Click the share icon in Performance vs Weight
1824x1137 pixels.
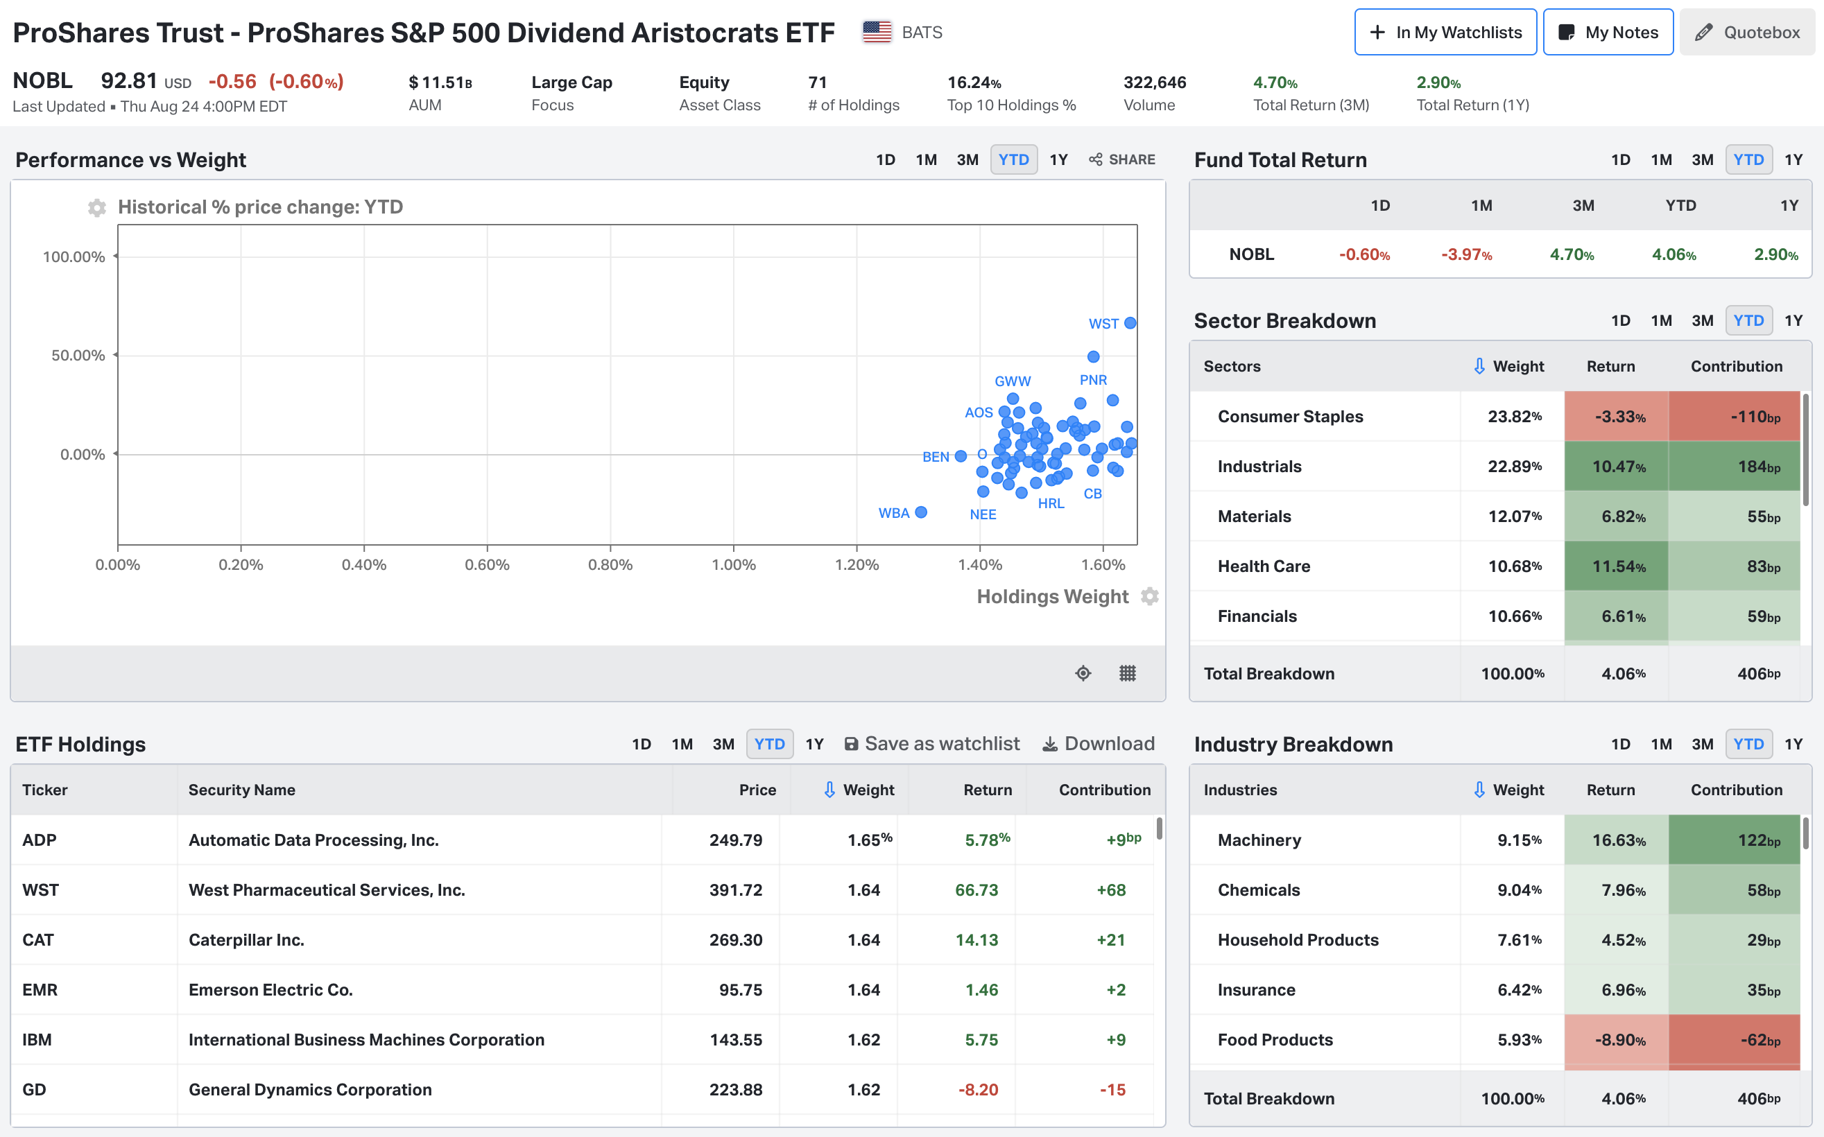click(x=1096, y=159)
